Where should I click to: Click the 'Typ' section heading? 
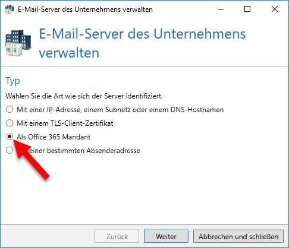12,81
